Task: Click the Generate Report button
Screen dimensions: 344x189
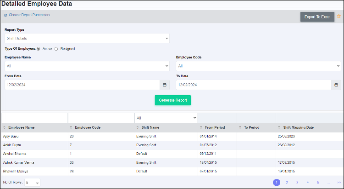Action: 172,100
